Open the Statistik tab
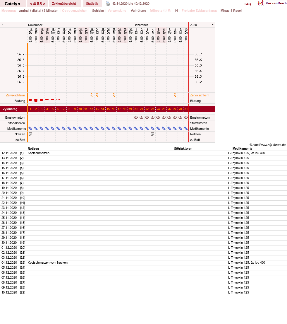287x324 pixels. [92, 4]
